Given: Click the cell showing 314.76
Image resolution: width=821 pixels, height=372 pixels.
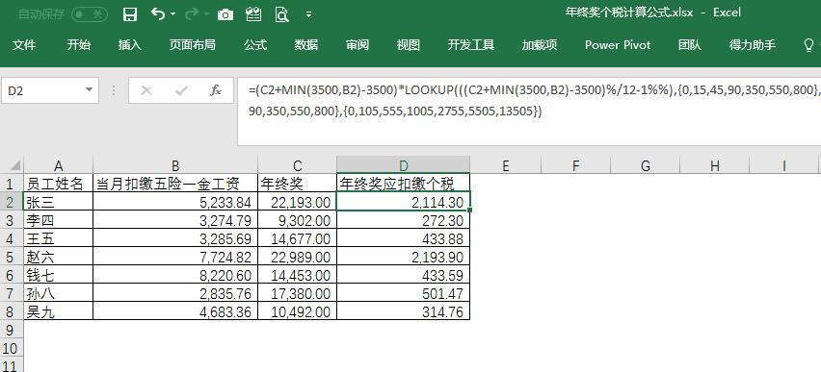Looking at the screenshot, I should point(403,311).
